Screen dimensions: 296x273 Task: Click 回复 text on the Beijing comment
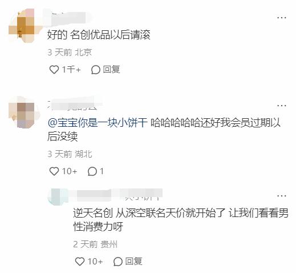111,70
